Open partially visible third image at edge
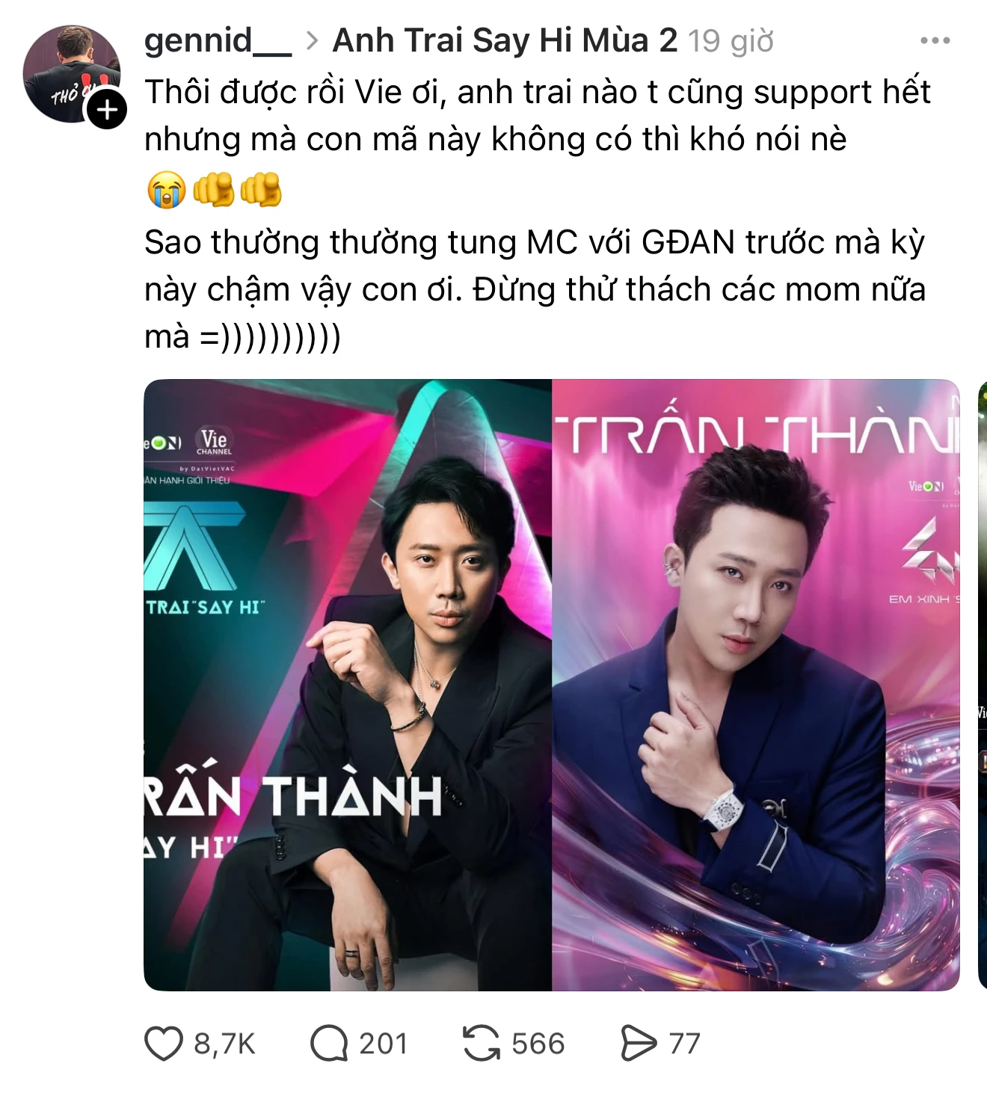This screenshot has height=1093, width=987. tap(983, 685)
